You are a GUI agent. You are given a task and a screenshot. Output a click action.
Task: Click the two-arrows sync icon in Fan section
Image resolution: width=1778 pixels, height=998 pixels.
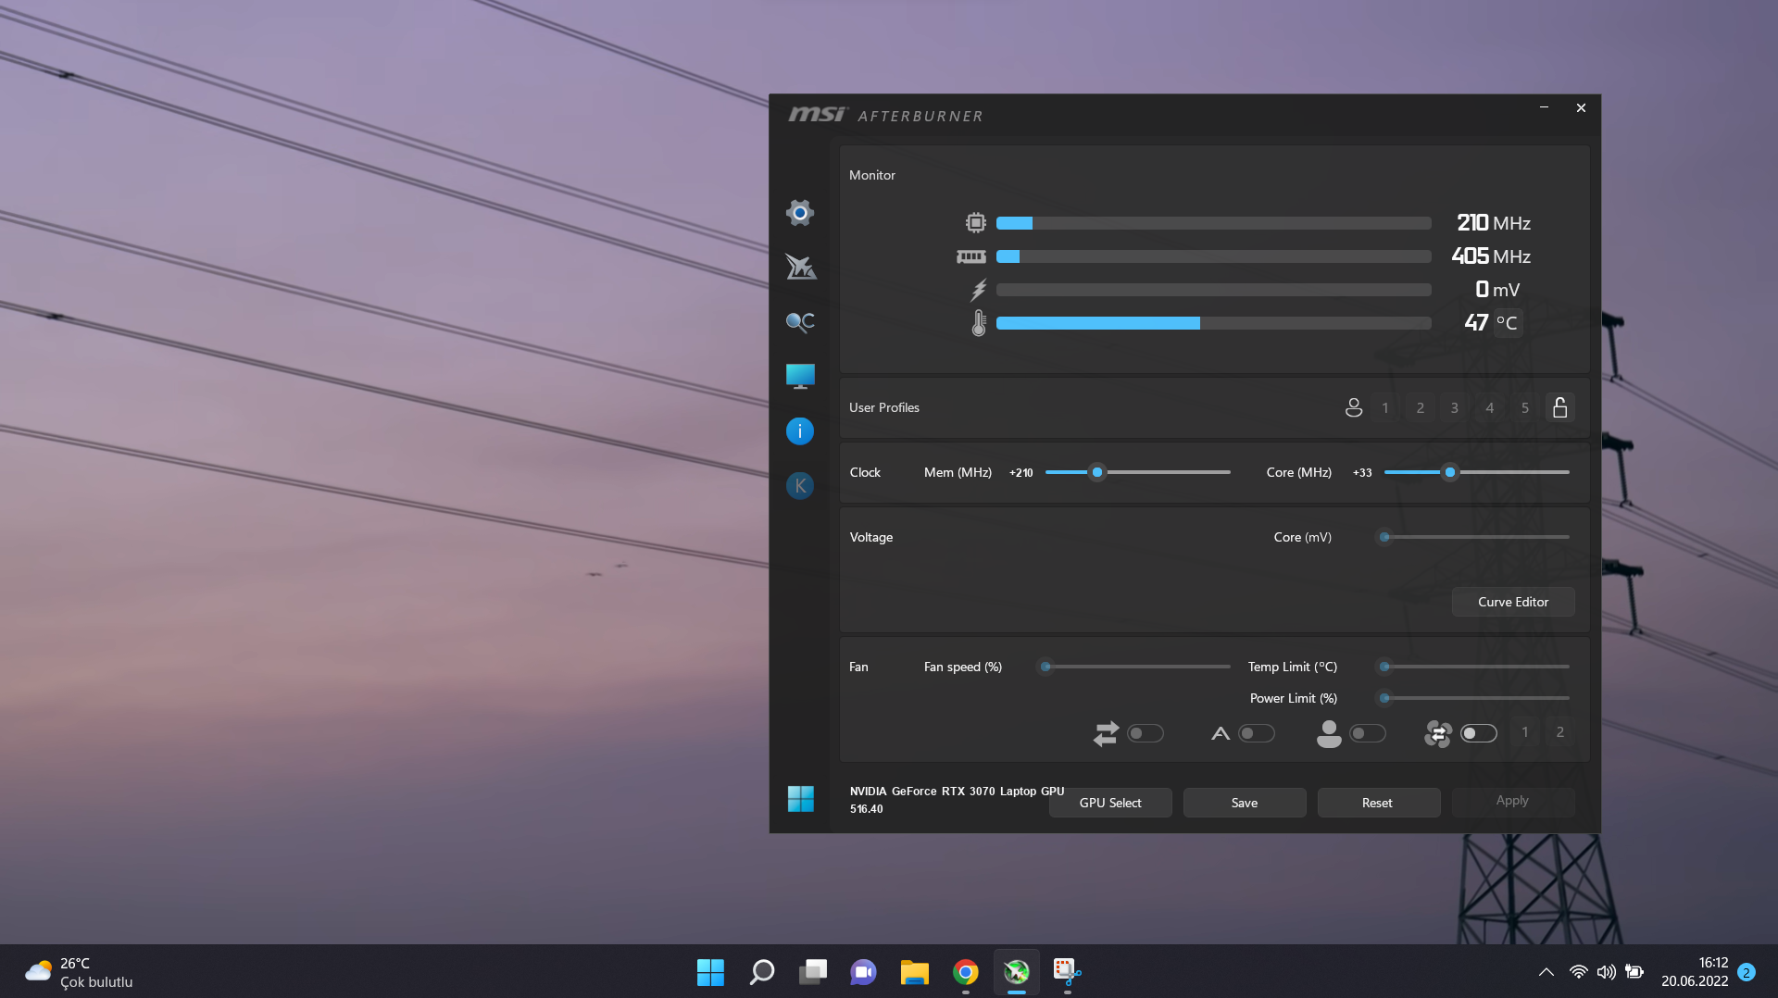[1106, 733]
